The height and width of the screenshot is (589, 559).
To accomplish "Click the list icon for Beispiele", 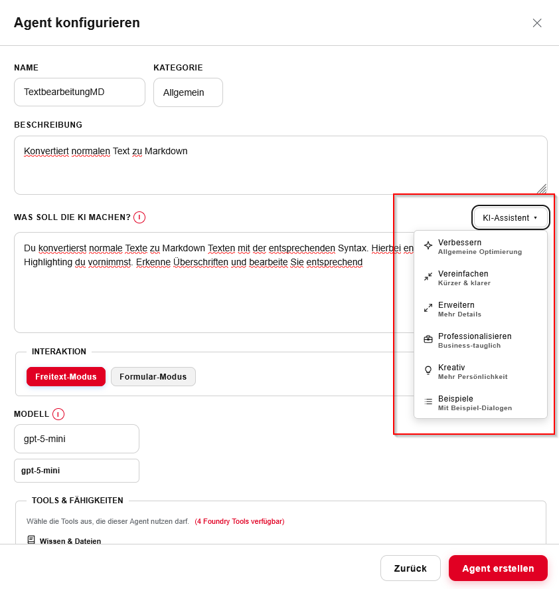I will [x=428, y=402].
